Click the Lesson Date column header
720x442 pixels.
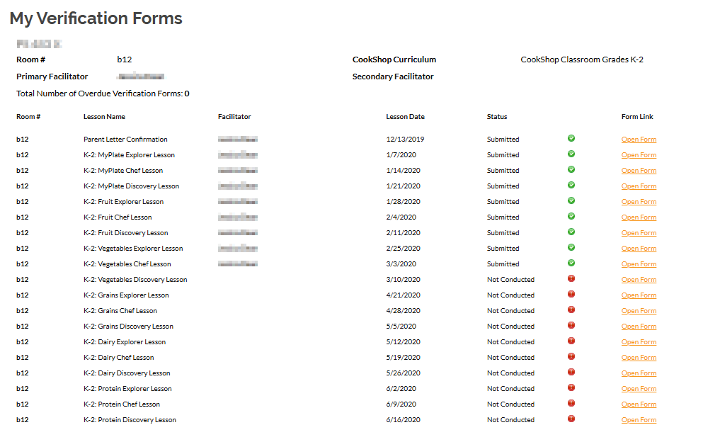pos(405,117)
